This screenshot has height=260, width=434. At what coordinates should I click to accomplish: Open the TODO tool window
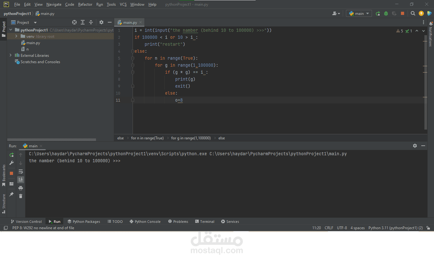pos(115,222)
